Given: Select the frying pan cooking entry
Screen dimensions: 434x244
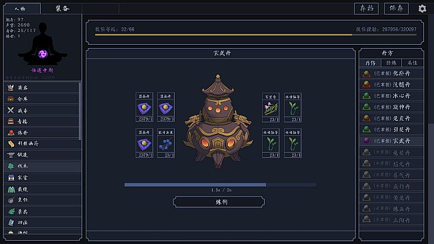Looking at the screenshot, I should click(x=42, y=200).
